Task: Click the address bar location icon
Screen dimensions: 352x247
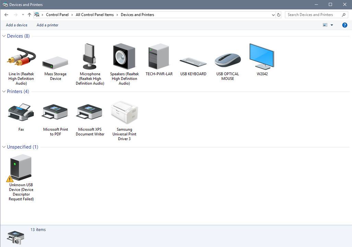Action: coord(37,15)
